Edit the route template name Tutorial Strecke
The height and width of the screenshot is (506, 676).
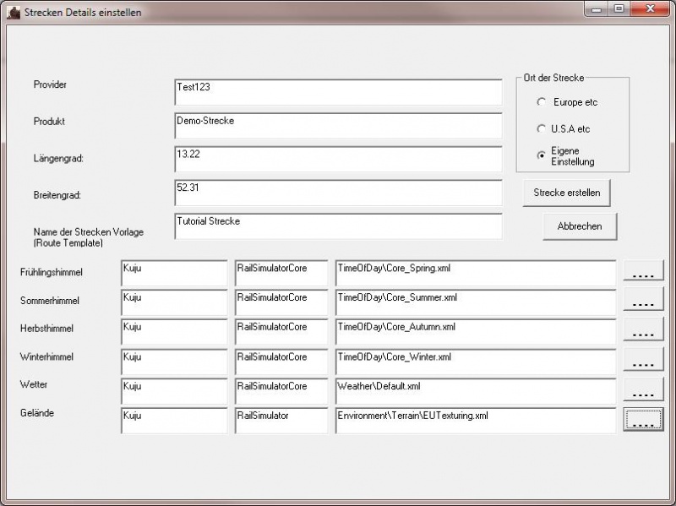pyautogui.click(x=338, y=226)
